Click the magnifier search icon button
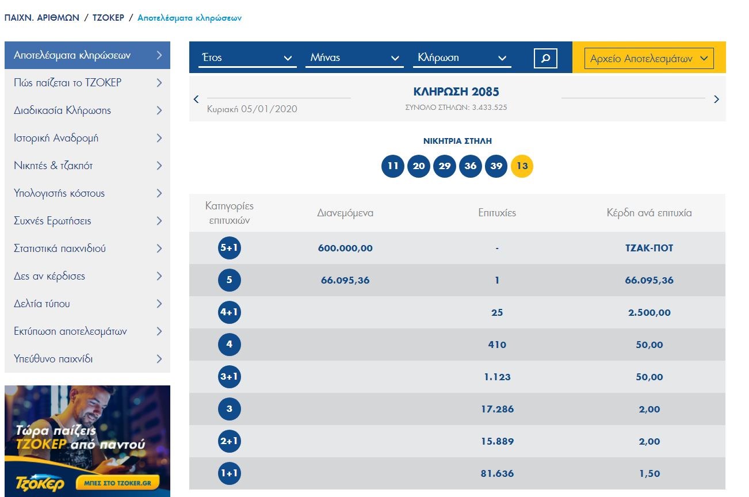 click(x=545, y=58)
